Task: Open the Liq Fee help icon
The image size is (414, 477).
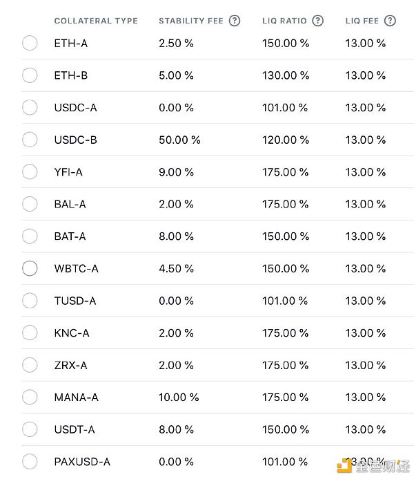Action: [390, 21]
